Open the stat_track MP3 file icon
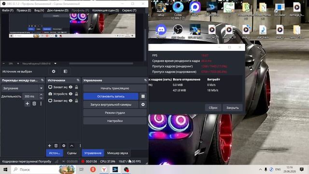 pos(263,31)
